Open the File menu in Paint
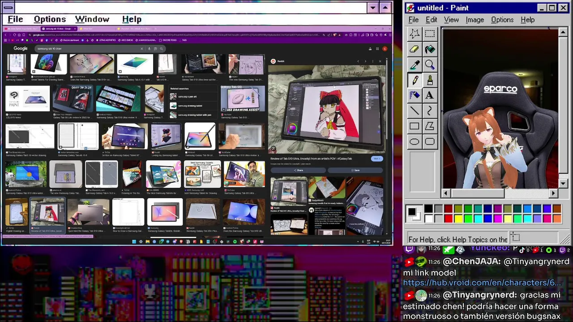573x322 pixels. pyautogui.click(x=413, y=20)
